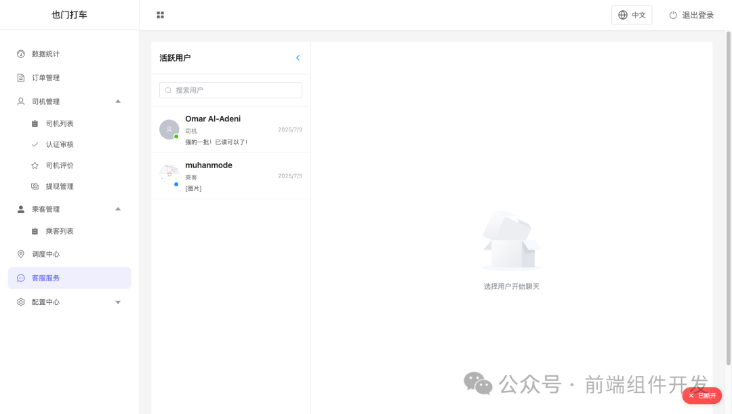Image resolution: width=732 pixels, height=414 pixels.
Task: Collapse the 司机管理 submenu arrow
Action: [118, 101]
